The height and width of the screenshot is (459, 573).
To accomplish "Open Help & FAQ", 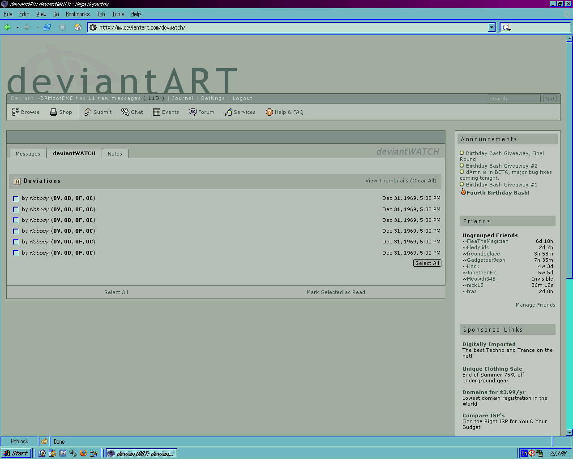I will [x=284, y=112].
